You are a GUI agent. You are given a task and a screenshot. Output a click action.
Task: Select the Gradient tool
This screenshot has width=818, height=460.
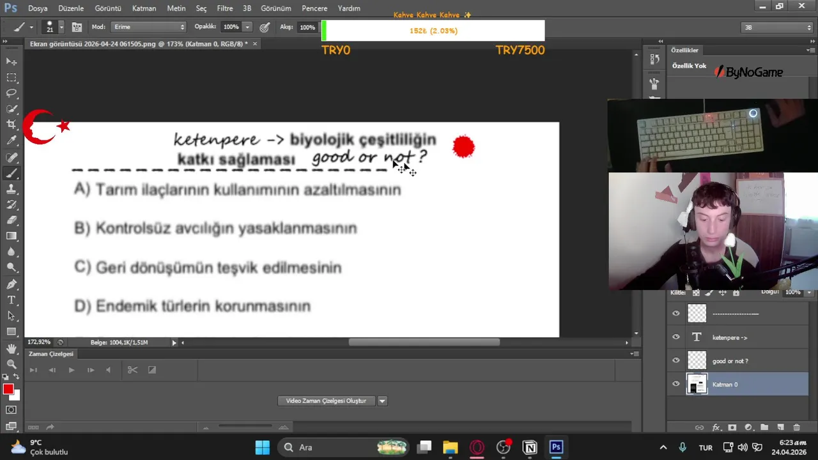click(12, 236)
